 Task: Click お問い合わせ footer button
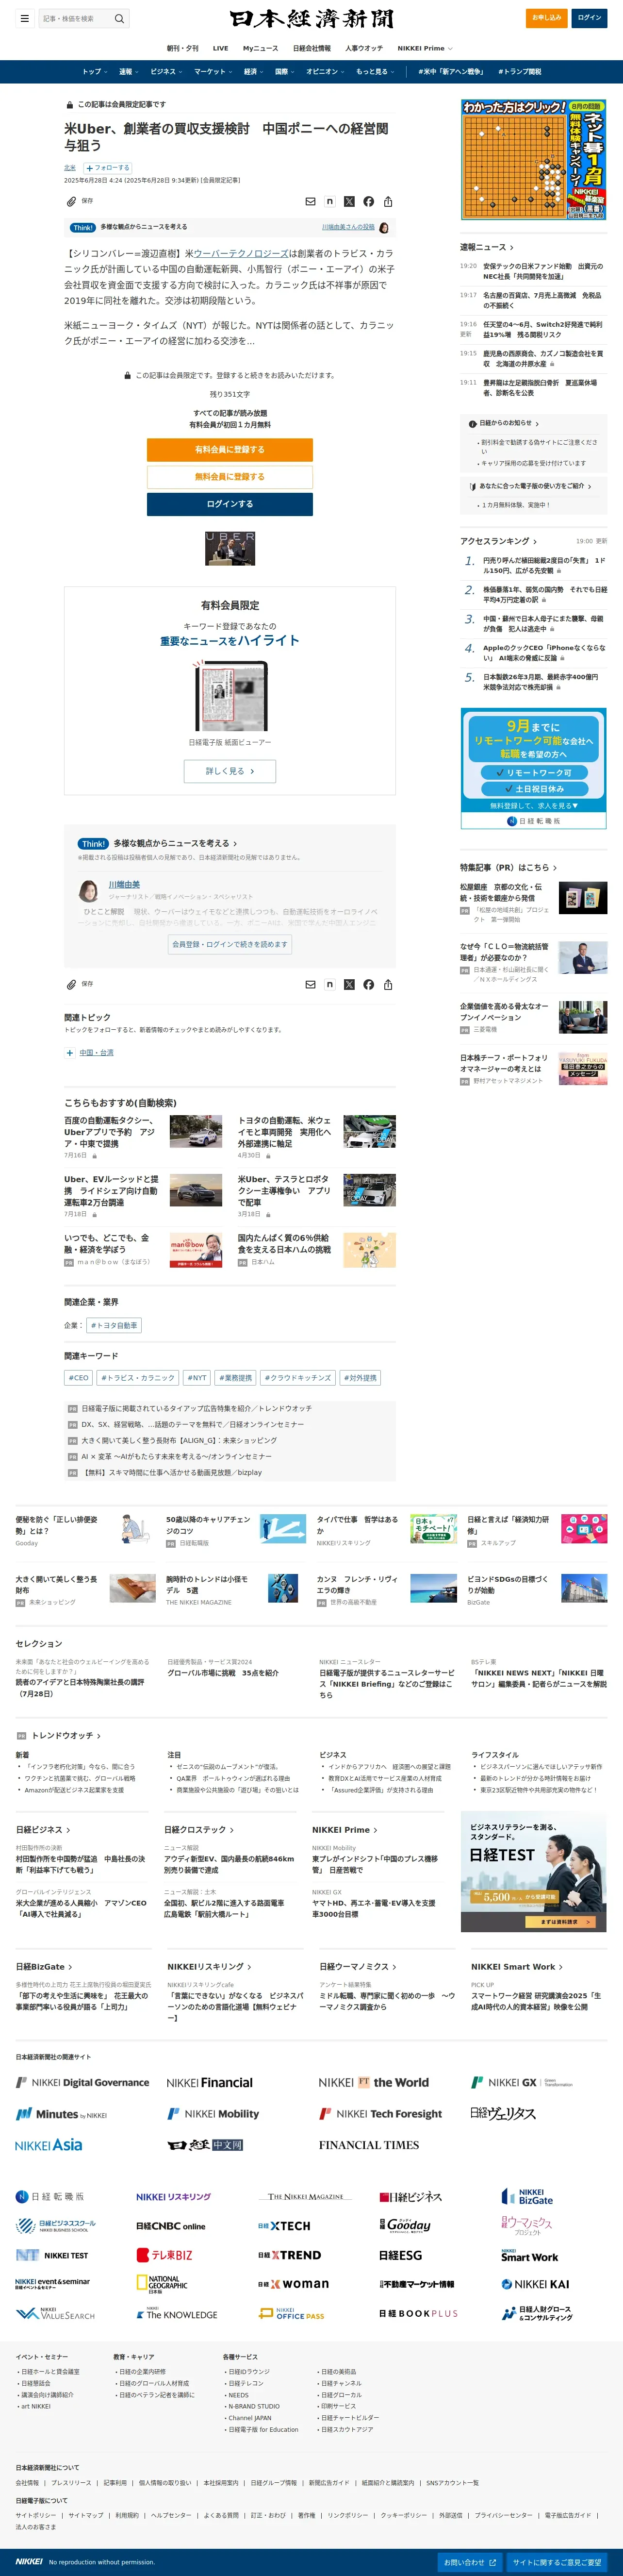470,2562
